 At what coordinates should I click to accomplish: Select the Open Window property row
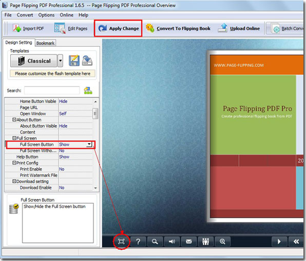(x=49, y=114)
